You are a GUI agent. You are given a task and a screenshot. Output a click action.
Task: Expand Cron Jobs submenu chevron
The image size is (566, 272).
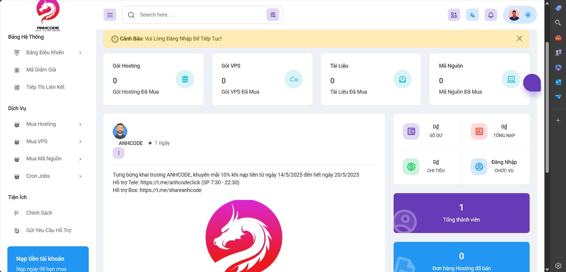point(80,176)
